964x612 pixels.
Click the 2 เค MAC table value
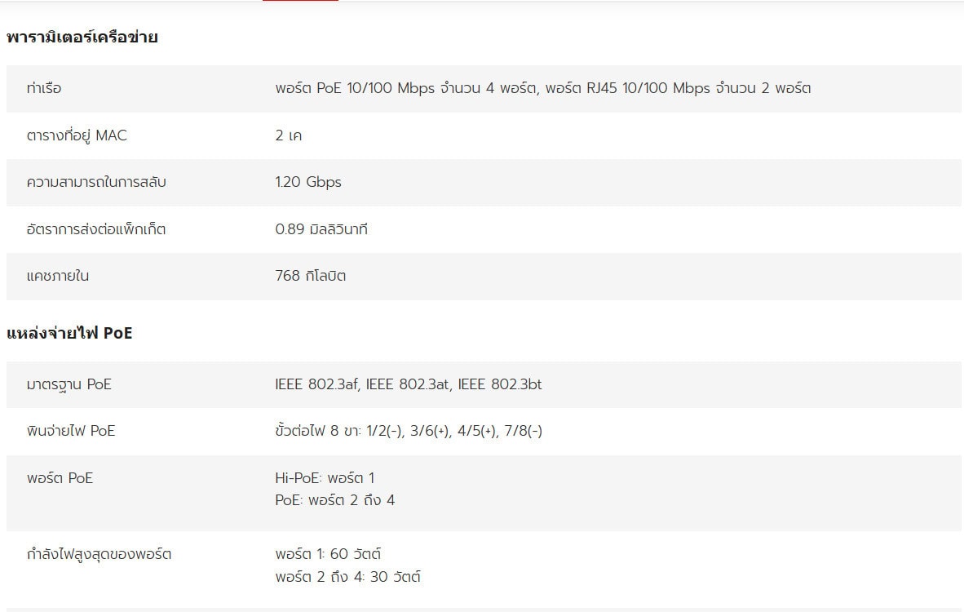pos(288,135)
